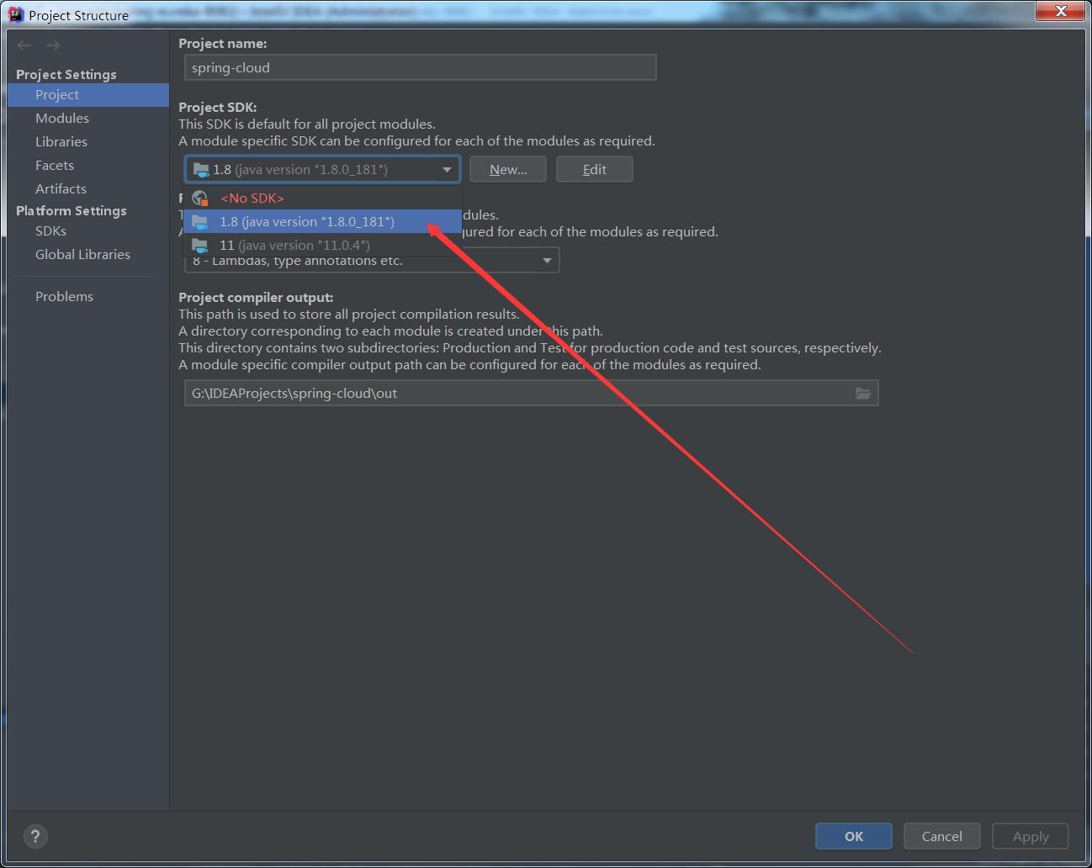Open the Project SDK dropdown arrow
This screenshot has height=868, width=1092.
(447, 169)
